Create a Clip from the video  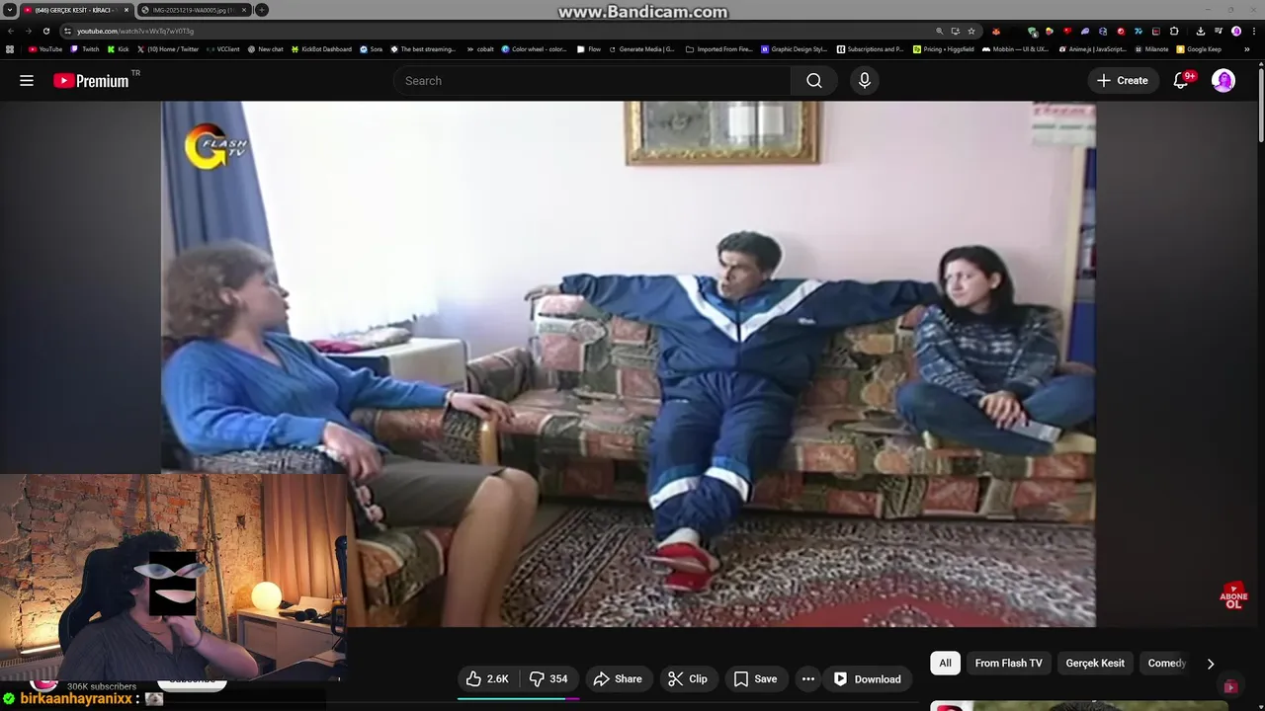688,679
